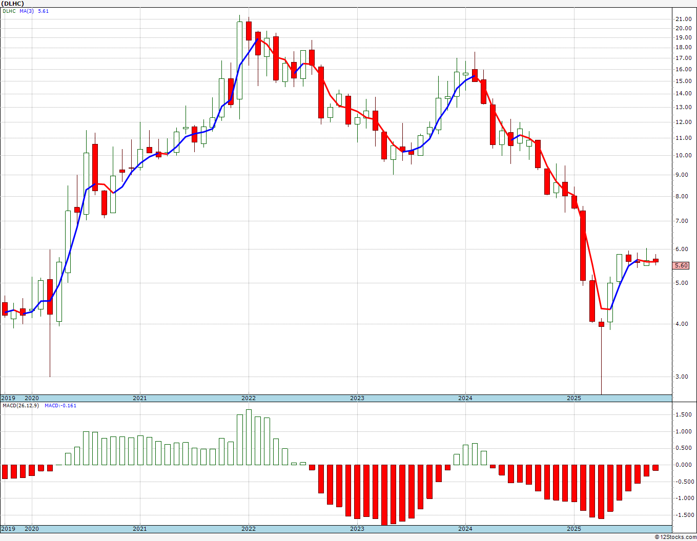
Task: Click the "11.00" price axis label
Action: [683, 138]
